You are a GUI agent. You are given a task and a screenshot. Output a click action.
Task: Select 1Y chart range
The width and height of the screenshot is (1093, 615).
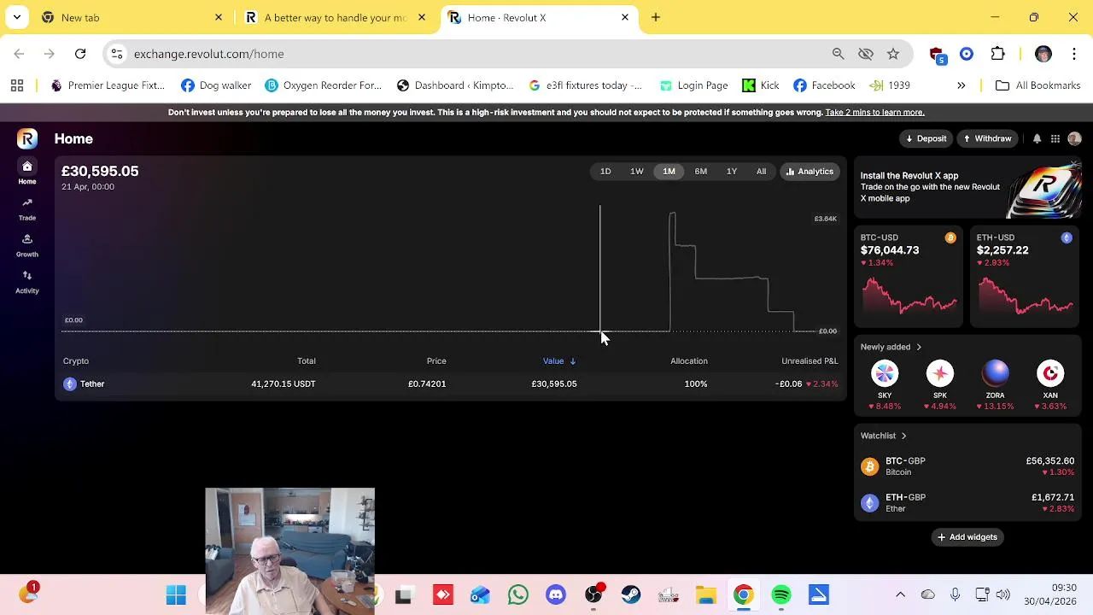tap(732, 172)
